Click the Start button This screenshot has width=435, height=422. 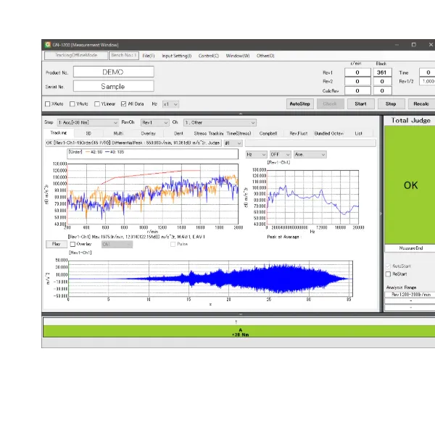coord(360,104)
